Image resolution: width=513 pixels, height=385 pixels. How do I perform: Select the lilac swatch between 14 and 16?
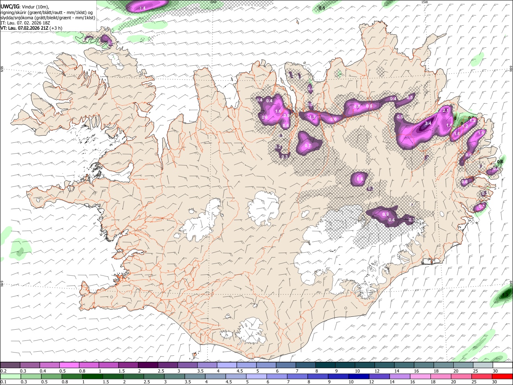[x=400, y=376]
